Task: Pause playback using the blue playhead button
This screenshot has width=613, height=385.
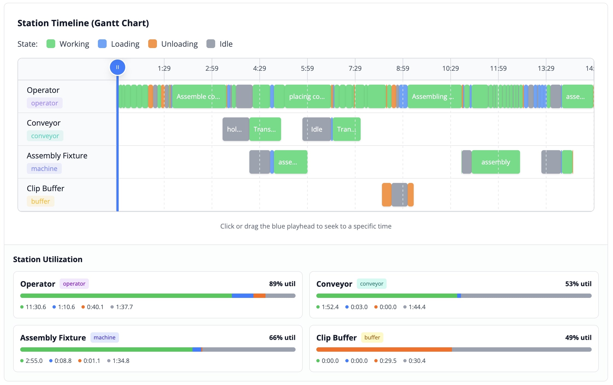Action: click(118, 67)
